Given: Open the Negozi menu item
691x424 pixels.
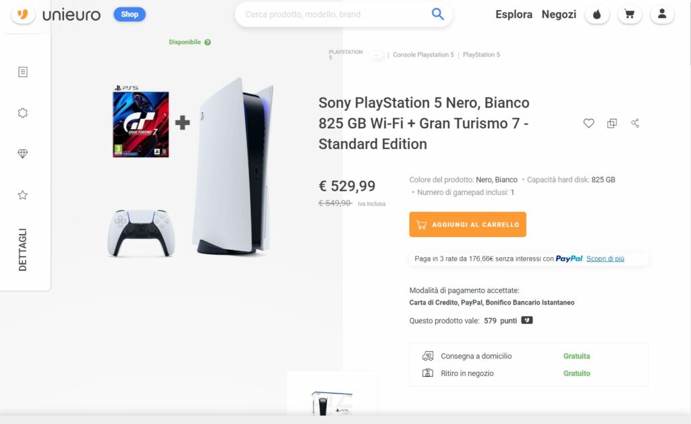Looking at the screenshot, I should (559, 14).
